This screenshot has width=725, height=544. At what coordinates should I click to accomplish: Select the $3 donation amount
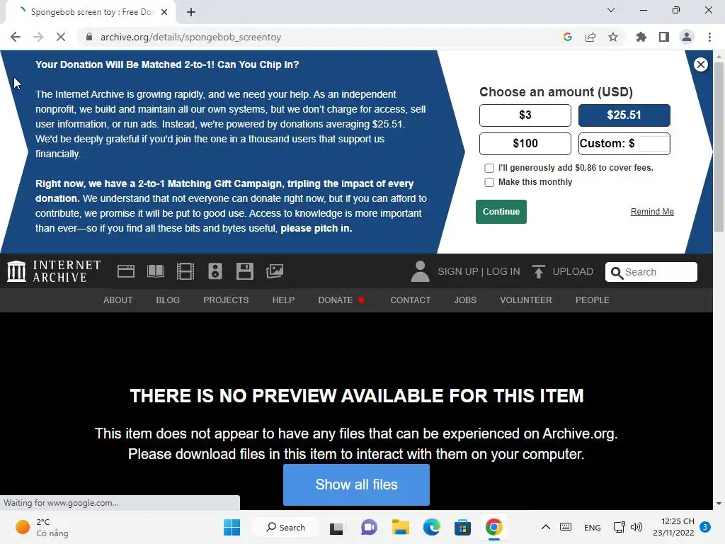[x=525, y=115]
